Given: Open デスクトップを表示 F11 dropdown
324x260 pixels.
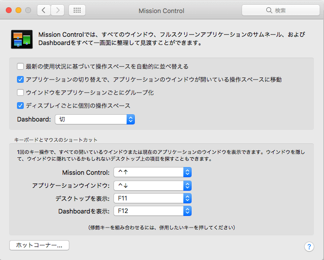Looking at the screenshot, I should click(x=152, y=199).
